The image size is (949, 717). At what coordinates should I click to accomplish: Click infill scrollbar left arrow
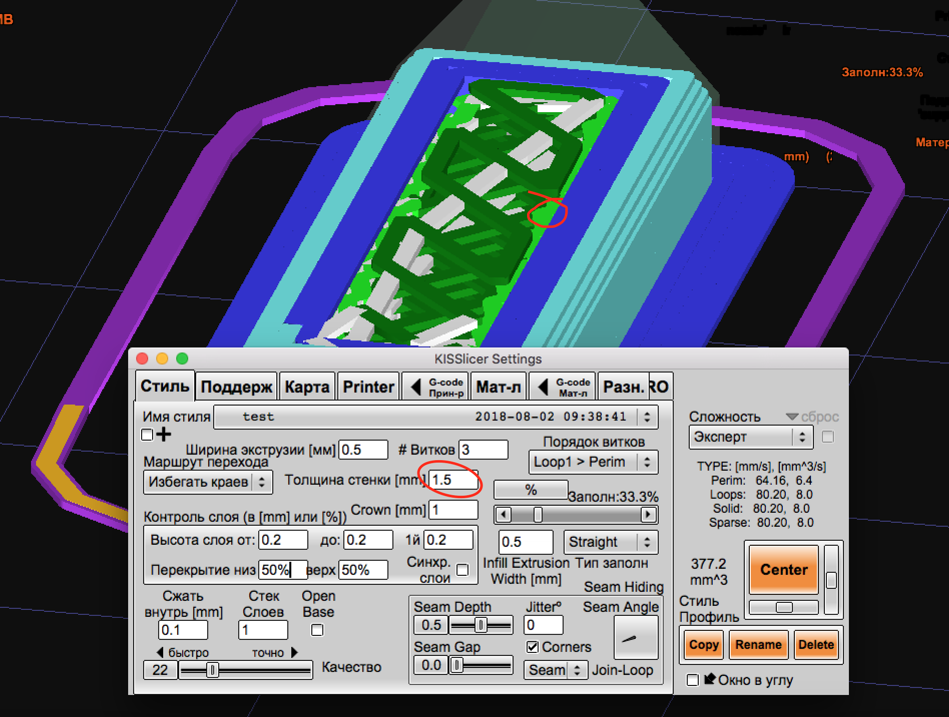click(503, 514)
